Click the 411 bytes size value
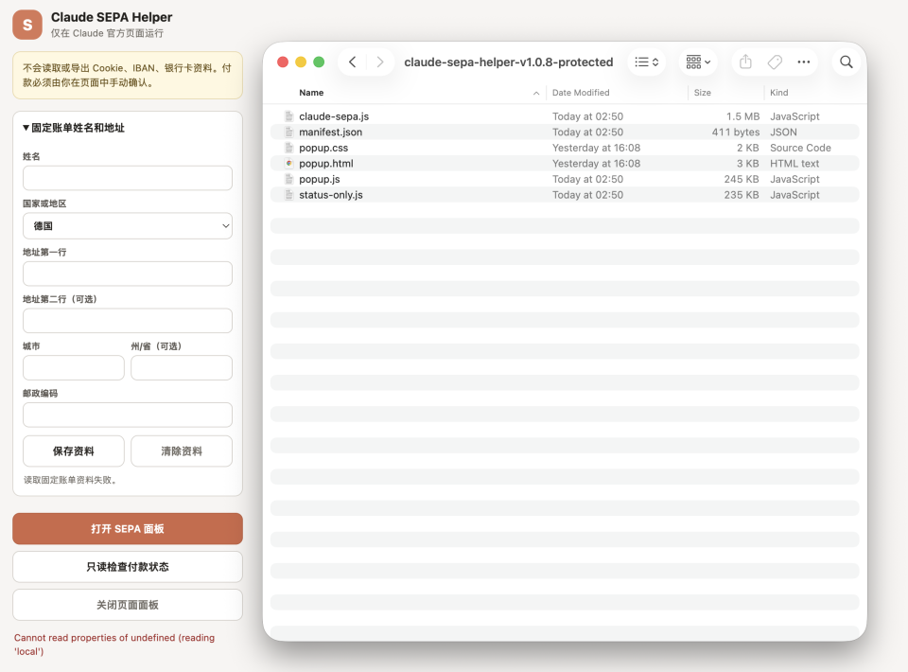This screenshot has height=672, width=908. coord(736,133)
